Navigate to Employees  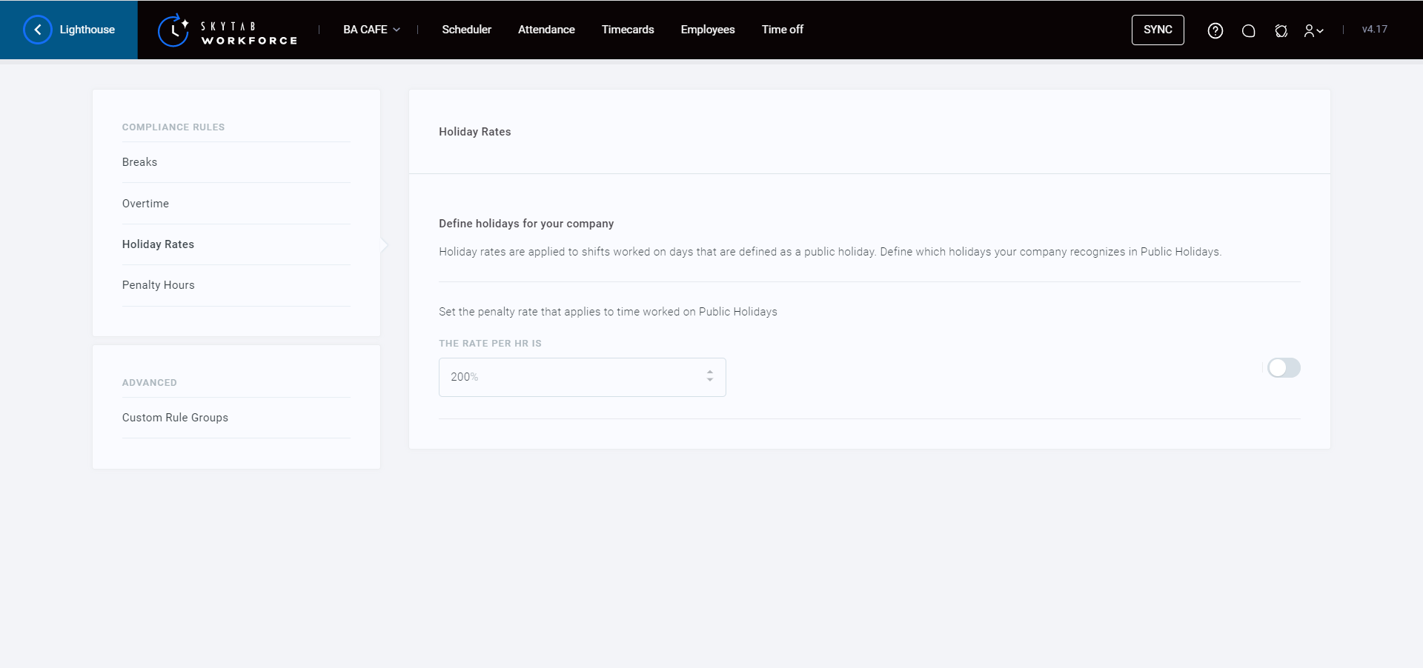pyautogui.click(x=707, y=30)
